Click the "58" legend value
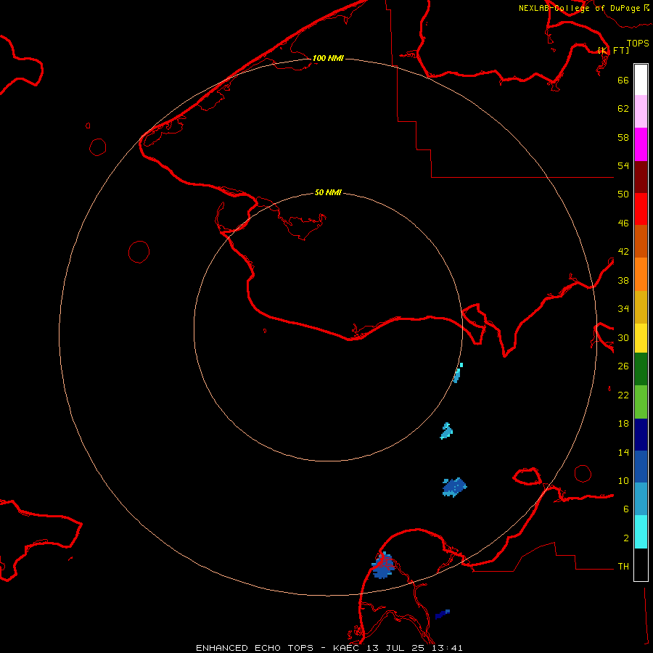This screenshot has height=653, width=653. point(623,137)
